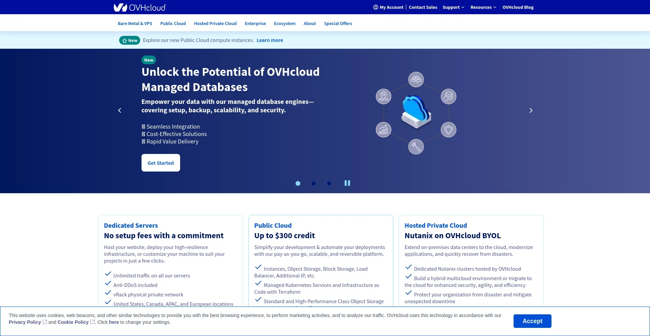
Task: Open the Public Cloud card heading
Action: tap(273, 225)
